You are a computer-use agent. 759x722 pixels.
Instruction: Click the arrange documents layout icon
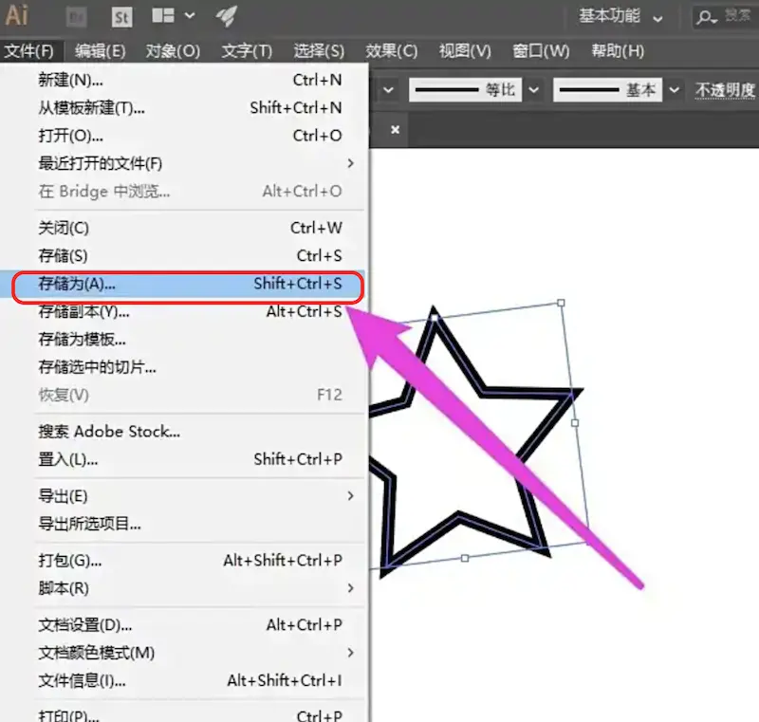pos(163,16)
